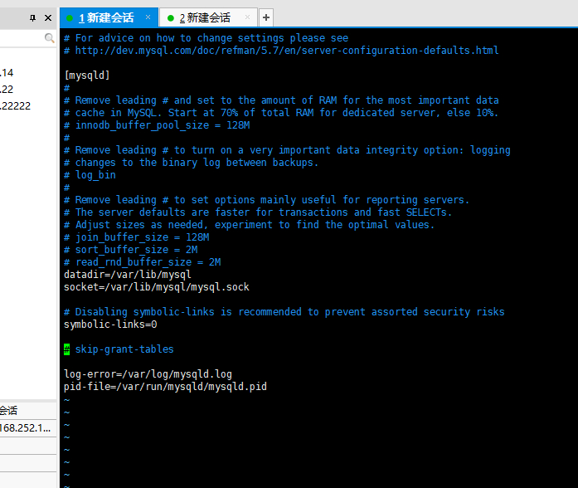This screenshot has width=578, height=488.
Task: Close the session manager side panel
Action: point(48,17)
